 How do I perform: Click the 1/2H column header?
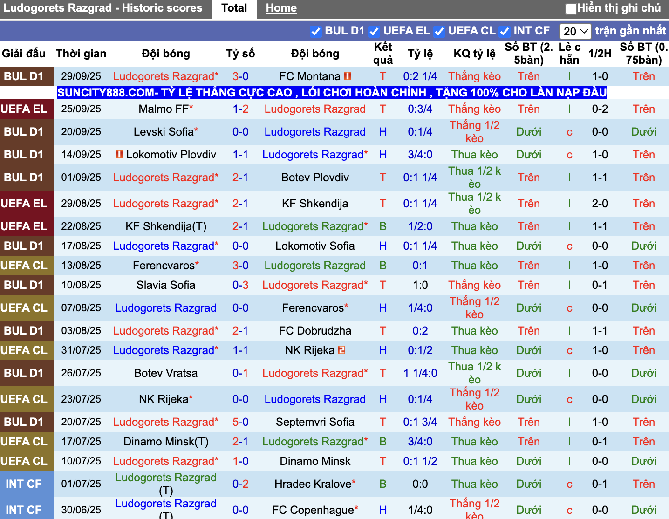600,54
